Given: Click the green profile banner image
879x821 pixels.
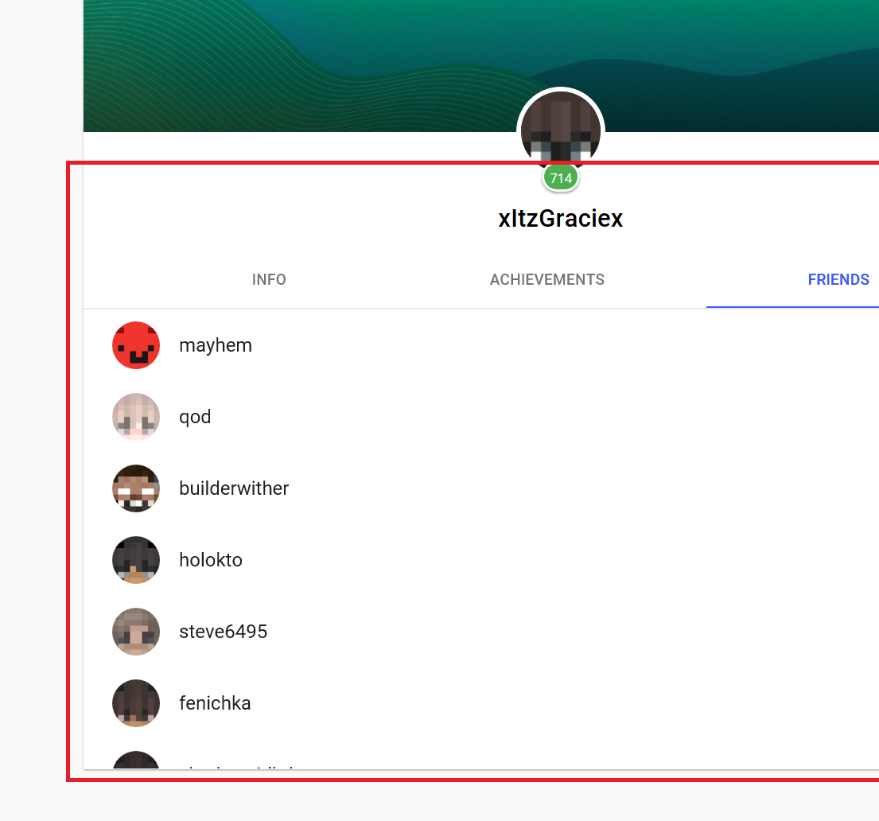Looking at the screenshot, I should click(481, 65).
